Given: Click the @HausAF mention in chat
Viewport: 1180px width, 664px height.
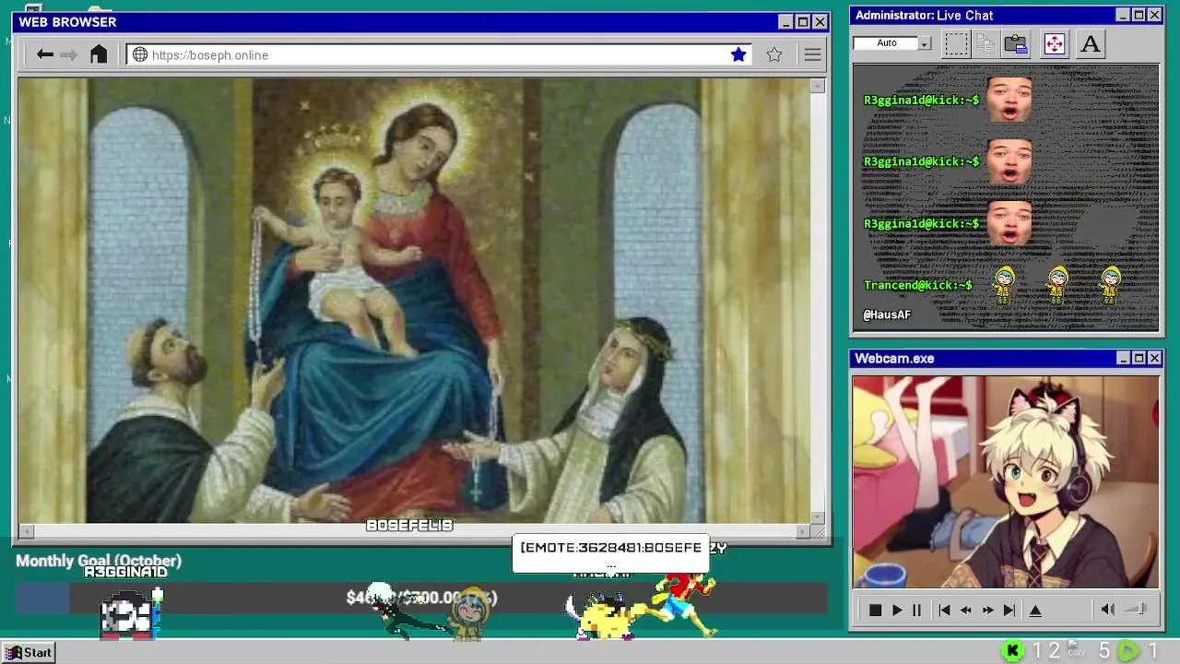Looking at the screenshot, I should click(x=887, y=315).
